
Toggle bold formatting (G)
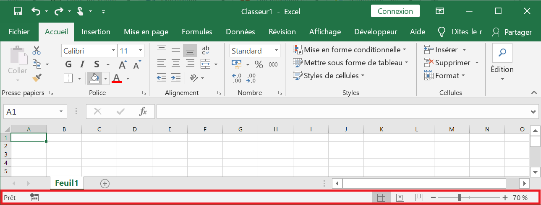[x=69, y=64]
